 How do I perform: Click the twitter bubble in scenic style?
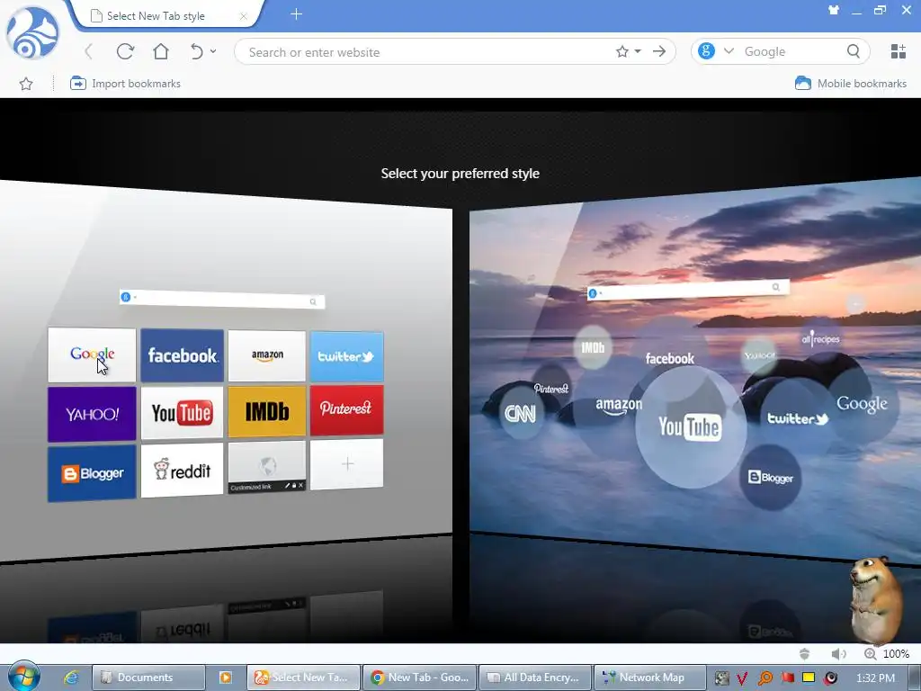click(x=798, y=418)
